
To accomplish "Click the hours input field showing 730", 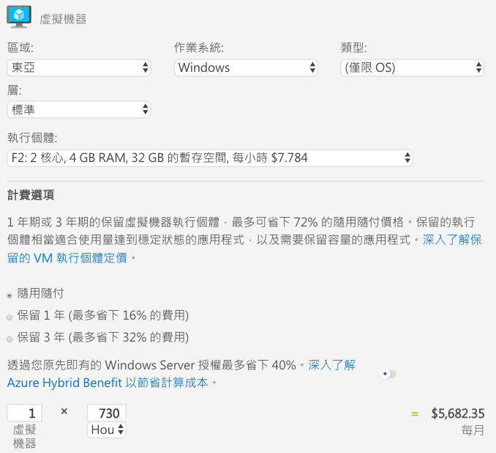I will [x=107, y=413].
